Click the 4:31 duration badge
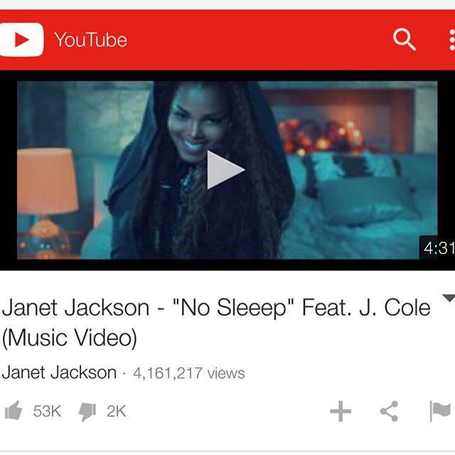This screenshot has height=455, width=455. click(438, 248)
